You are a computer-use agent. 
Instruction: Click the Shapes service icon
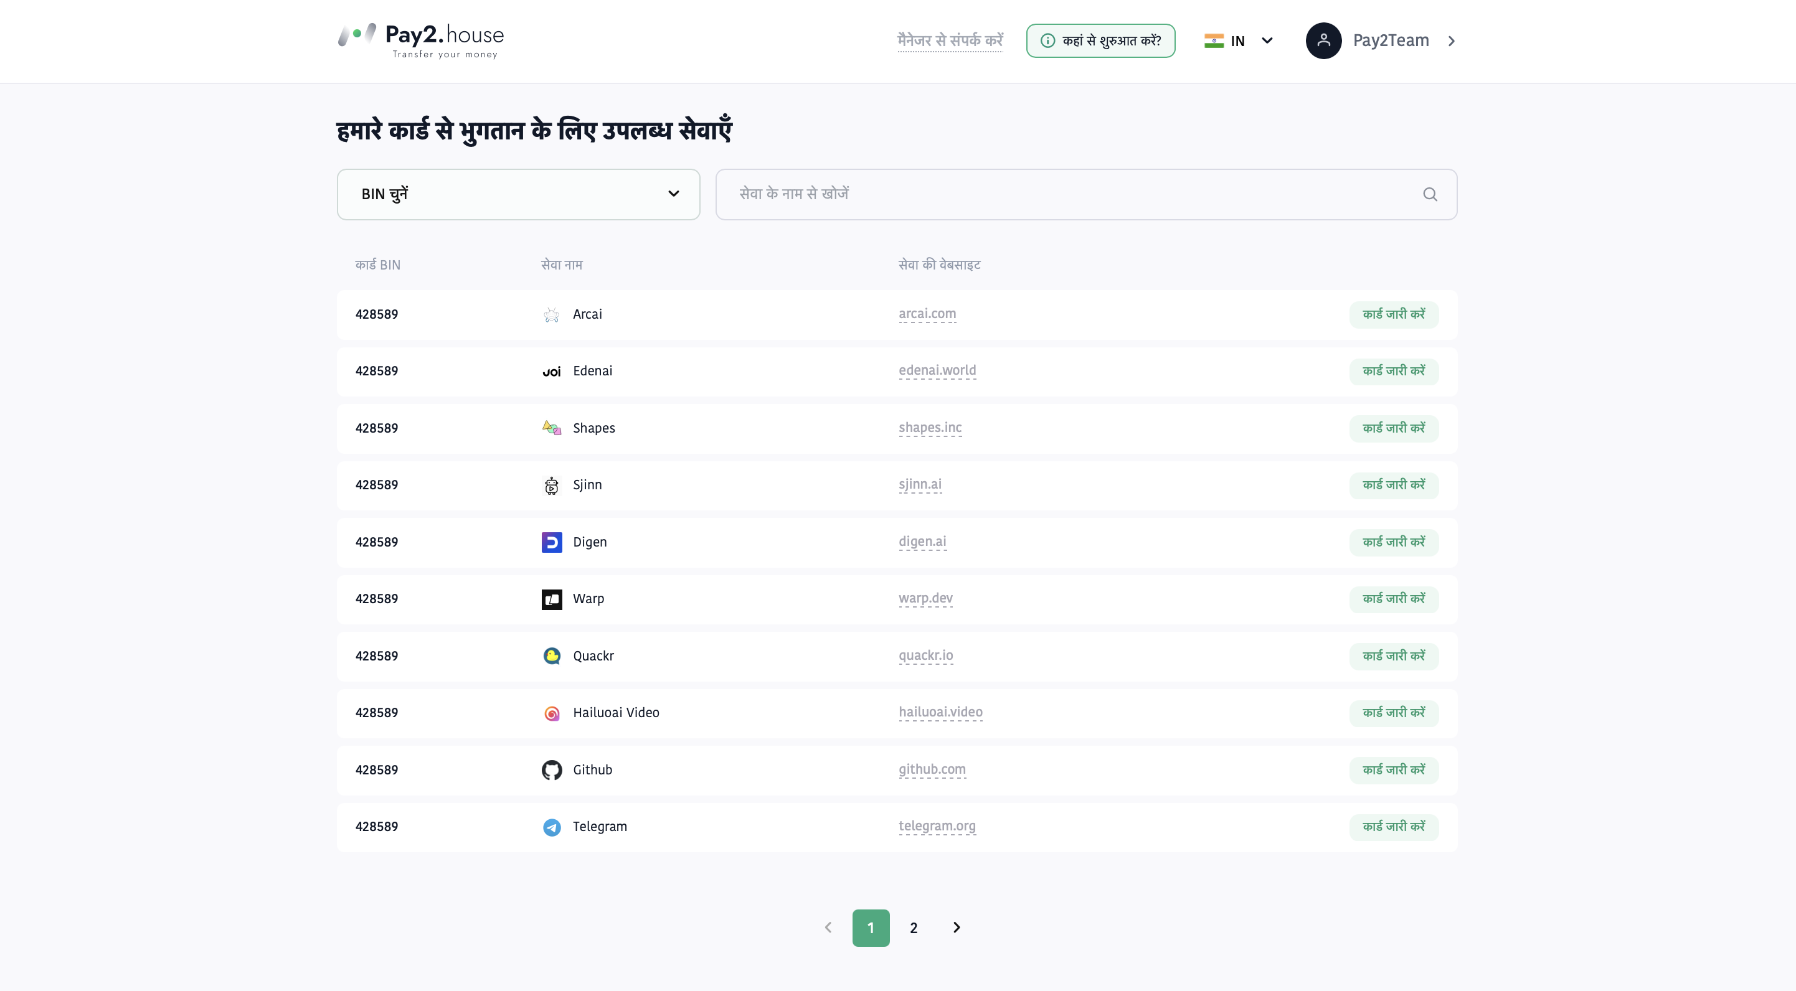pyautogui.click(x=552, y=428)
